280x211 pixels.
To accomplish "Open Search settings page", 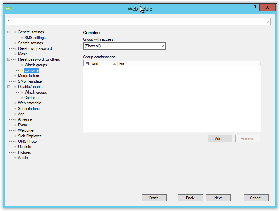I will point(30,43).
